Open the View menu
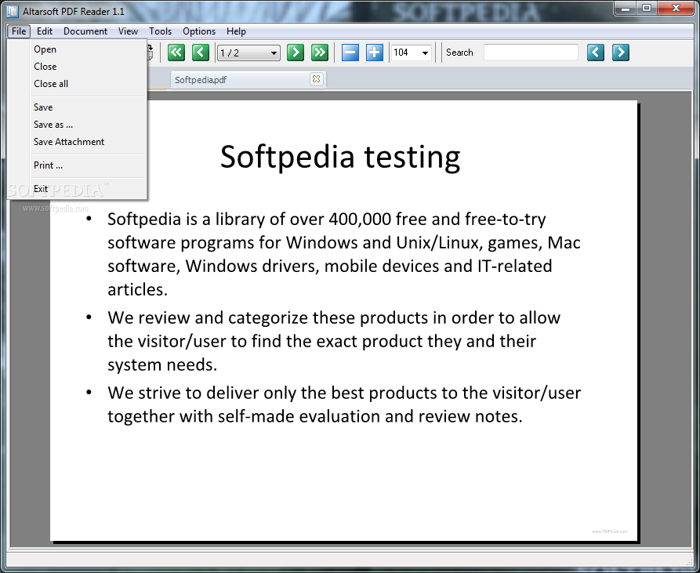This screenshot has height=573, width=700. pyautogui.click(x=128, y=31)
